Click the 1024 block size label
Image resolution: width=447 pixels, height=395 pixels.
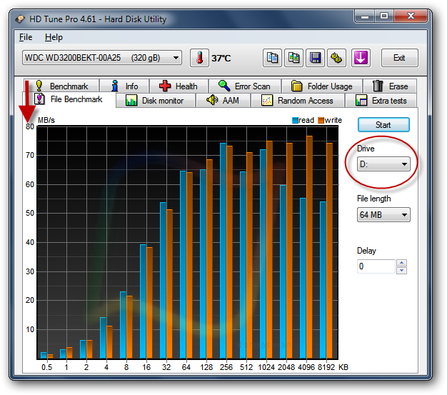(266, 367)
